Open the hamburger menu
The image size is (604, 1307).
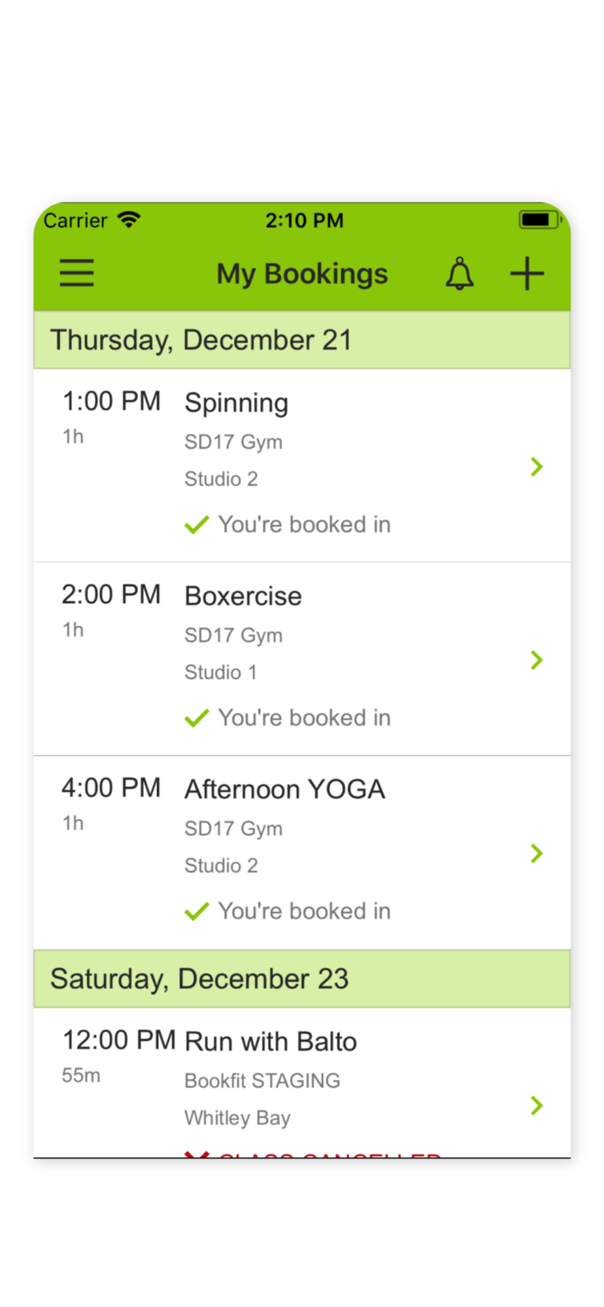tap(76, 273)
